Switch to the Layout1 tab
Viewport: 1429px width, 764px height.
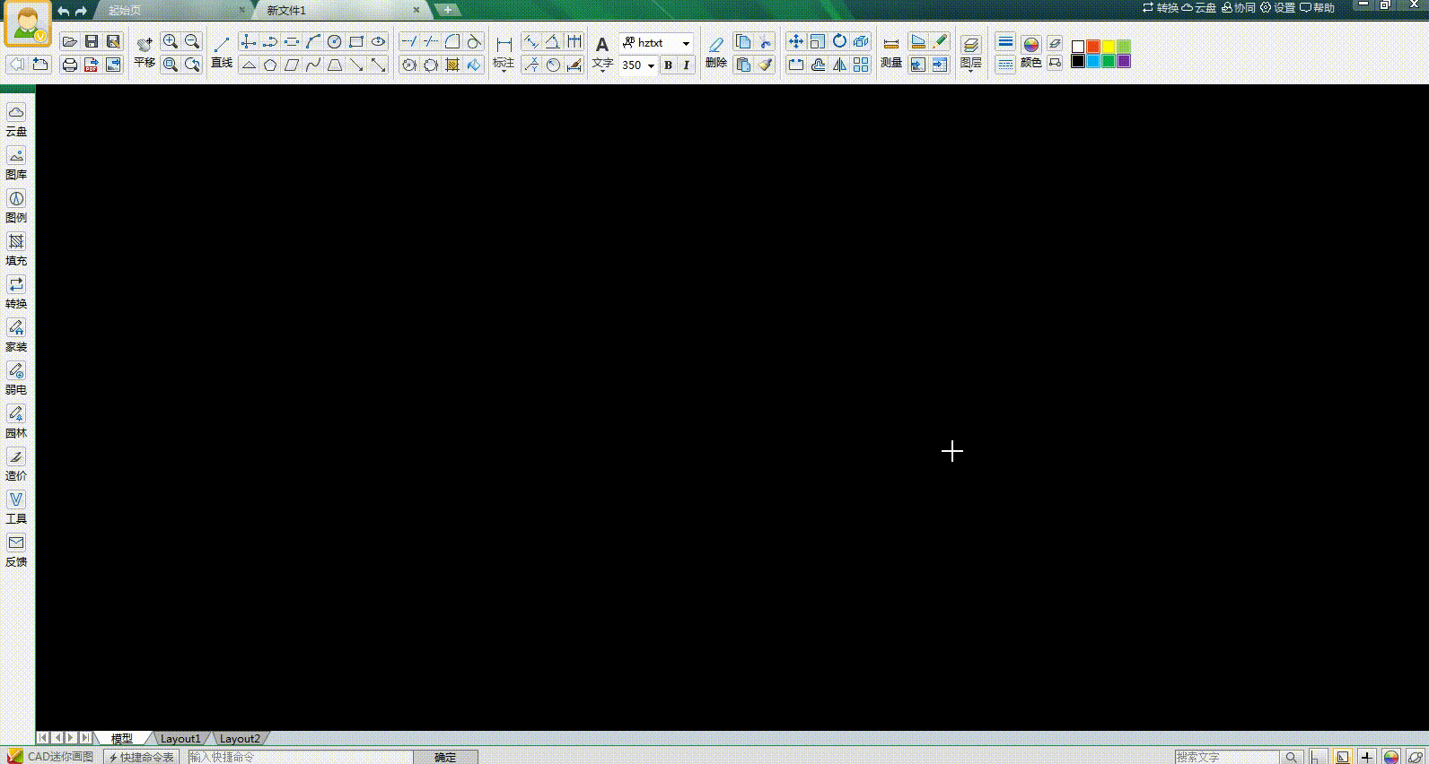[180, 739]
